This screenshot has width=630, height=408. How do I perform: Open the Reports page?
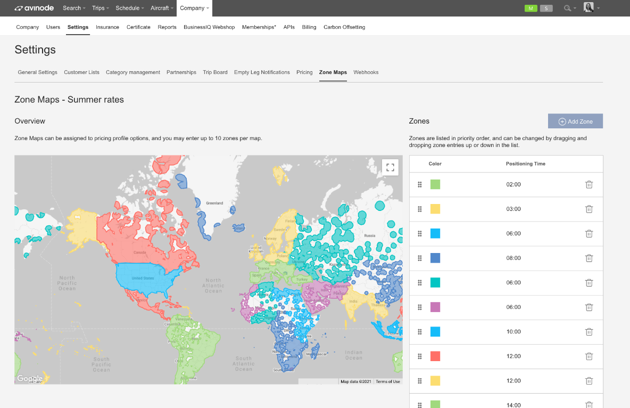(167, 27)
